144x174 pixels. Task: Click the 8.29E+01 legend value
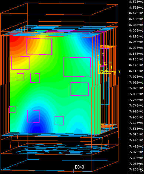point(136,36)
